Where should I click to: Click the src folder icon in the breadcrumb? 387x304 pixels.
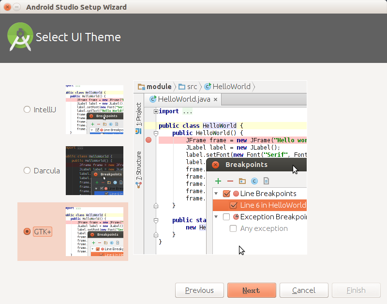(x=182, y=87)
